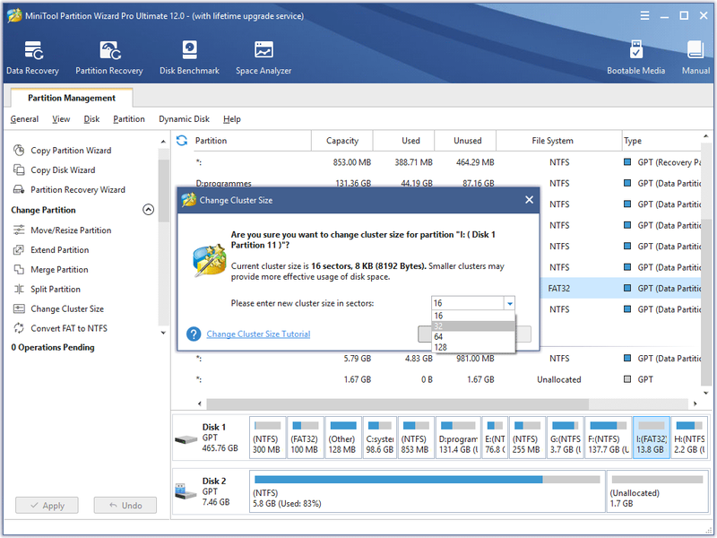Select the (Other) 128 MB partition block
The image size is (717, 538).
click(343, 438)
